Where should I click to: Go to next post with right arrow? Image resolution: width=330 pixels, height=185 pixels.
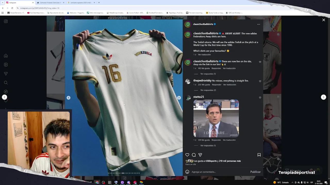323,97
